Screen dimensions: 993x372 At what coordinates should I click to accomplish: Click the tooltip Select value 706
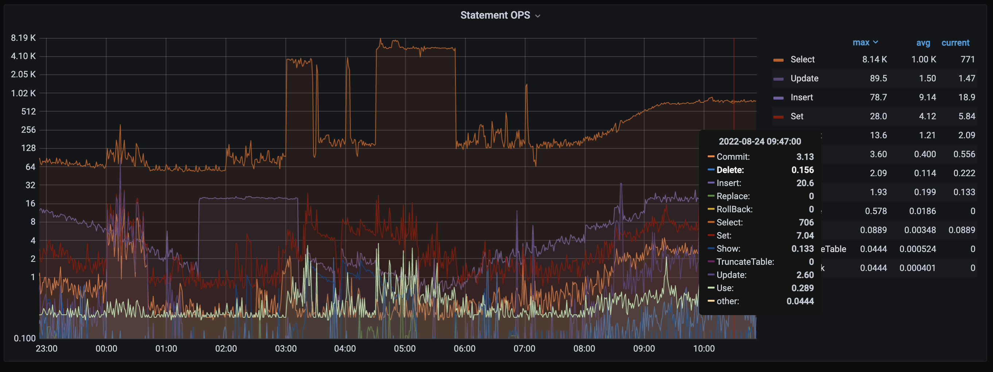coord(806,222)
